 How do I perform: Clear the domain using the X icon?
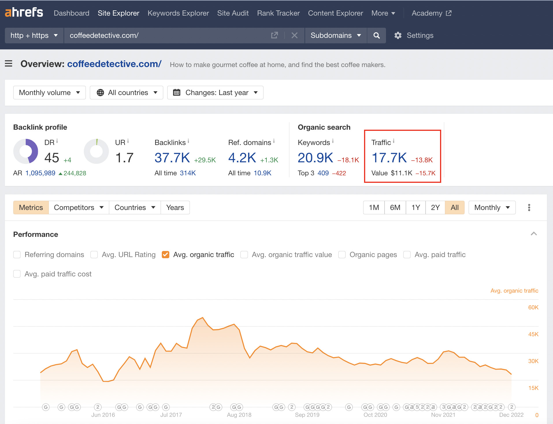coord(294,35)
